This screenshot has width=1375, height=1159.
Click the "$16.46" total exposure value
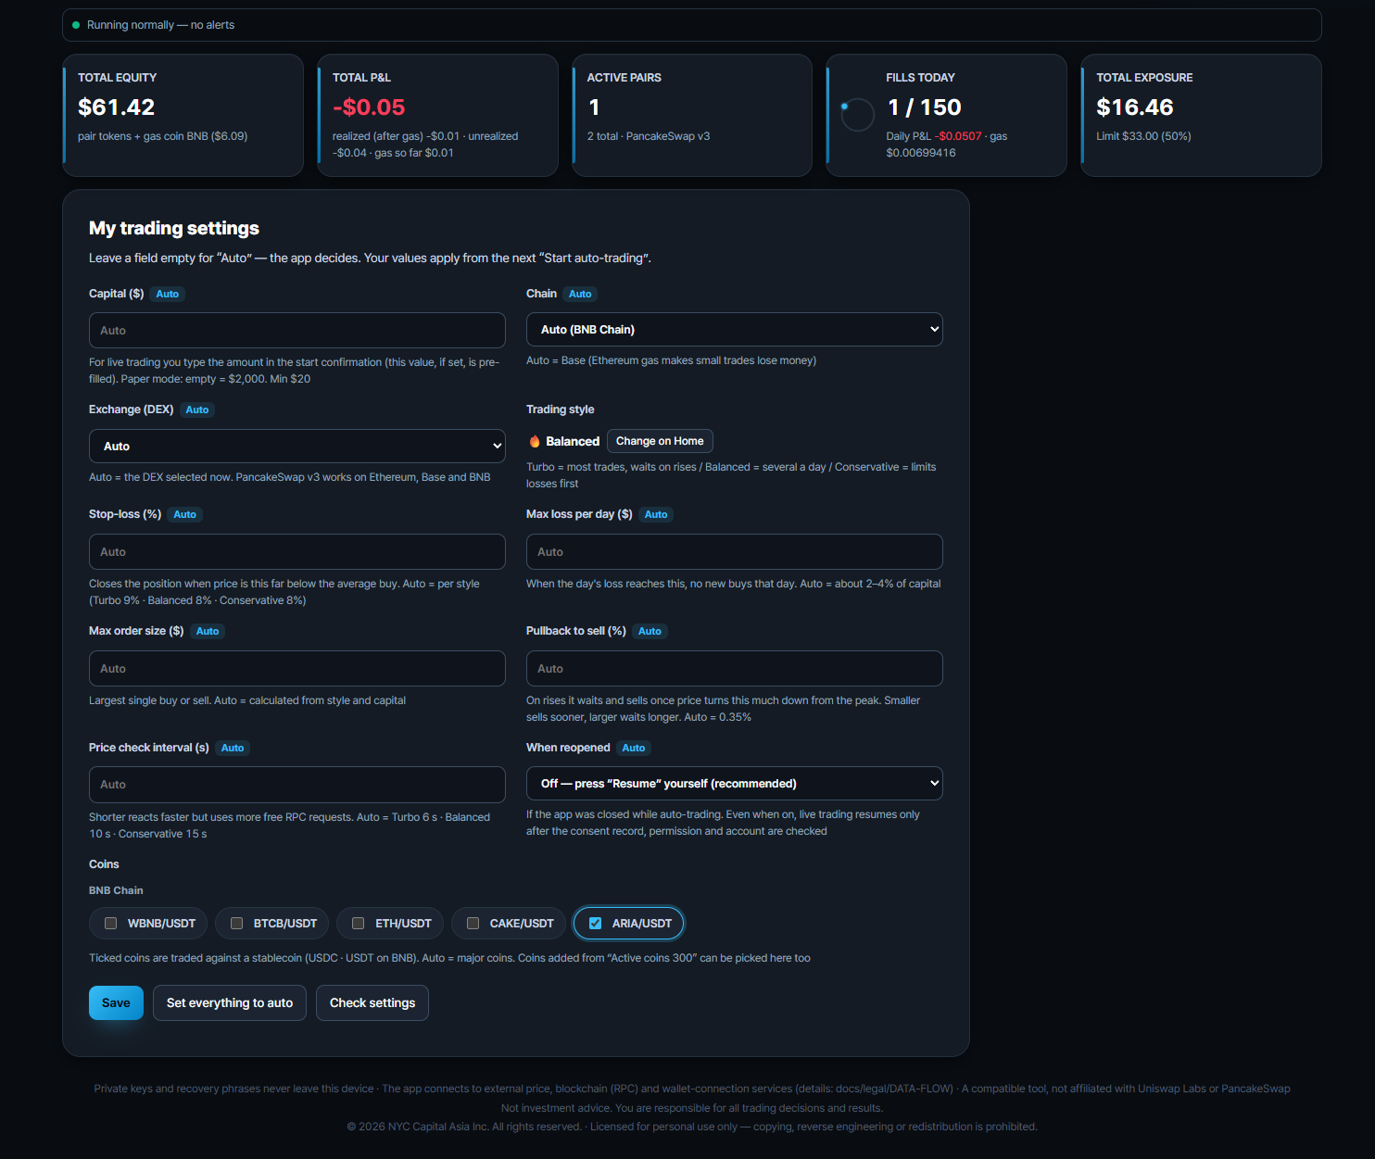point(1135,107)
